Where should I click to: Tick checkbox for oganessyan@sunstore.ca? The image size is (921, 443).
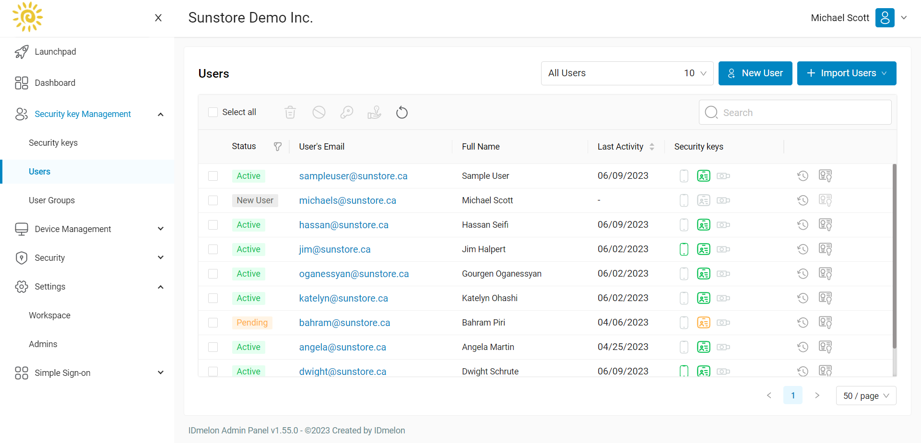(x=213, y=274)
